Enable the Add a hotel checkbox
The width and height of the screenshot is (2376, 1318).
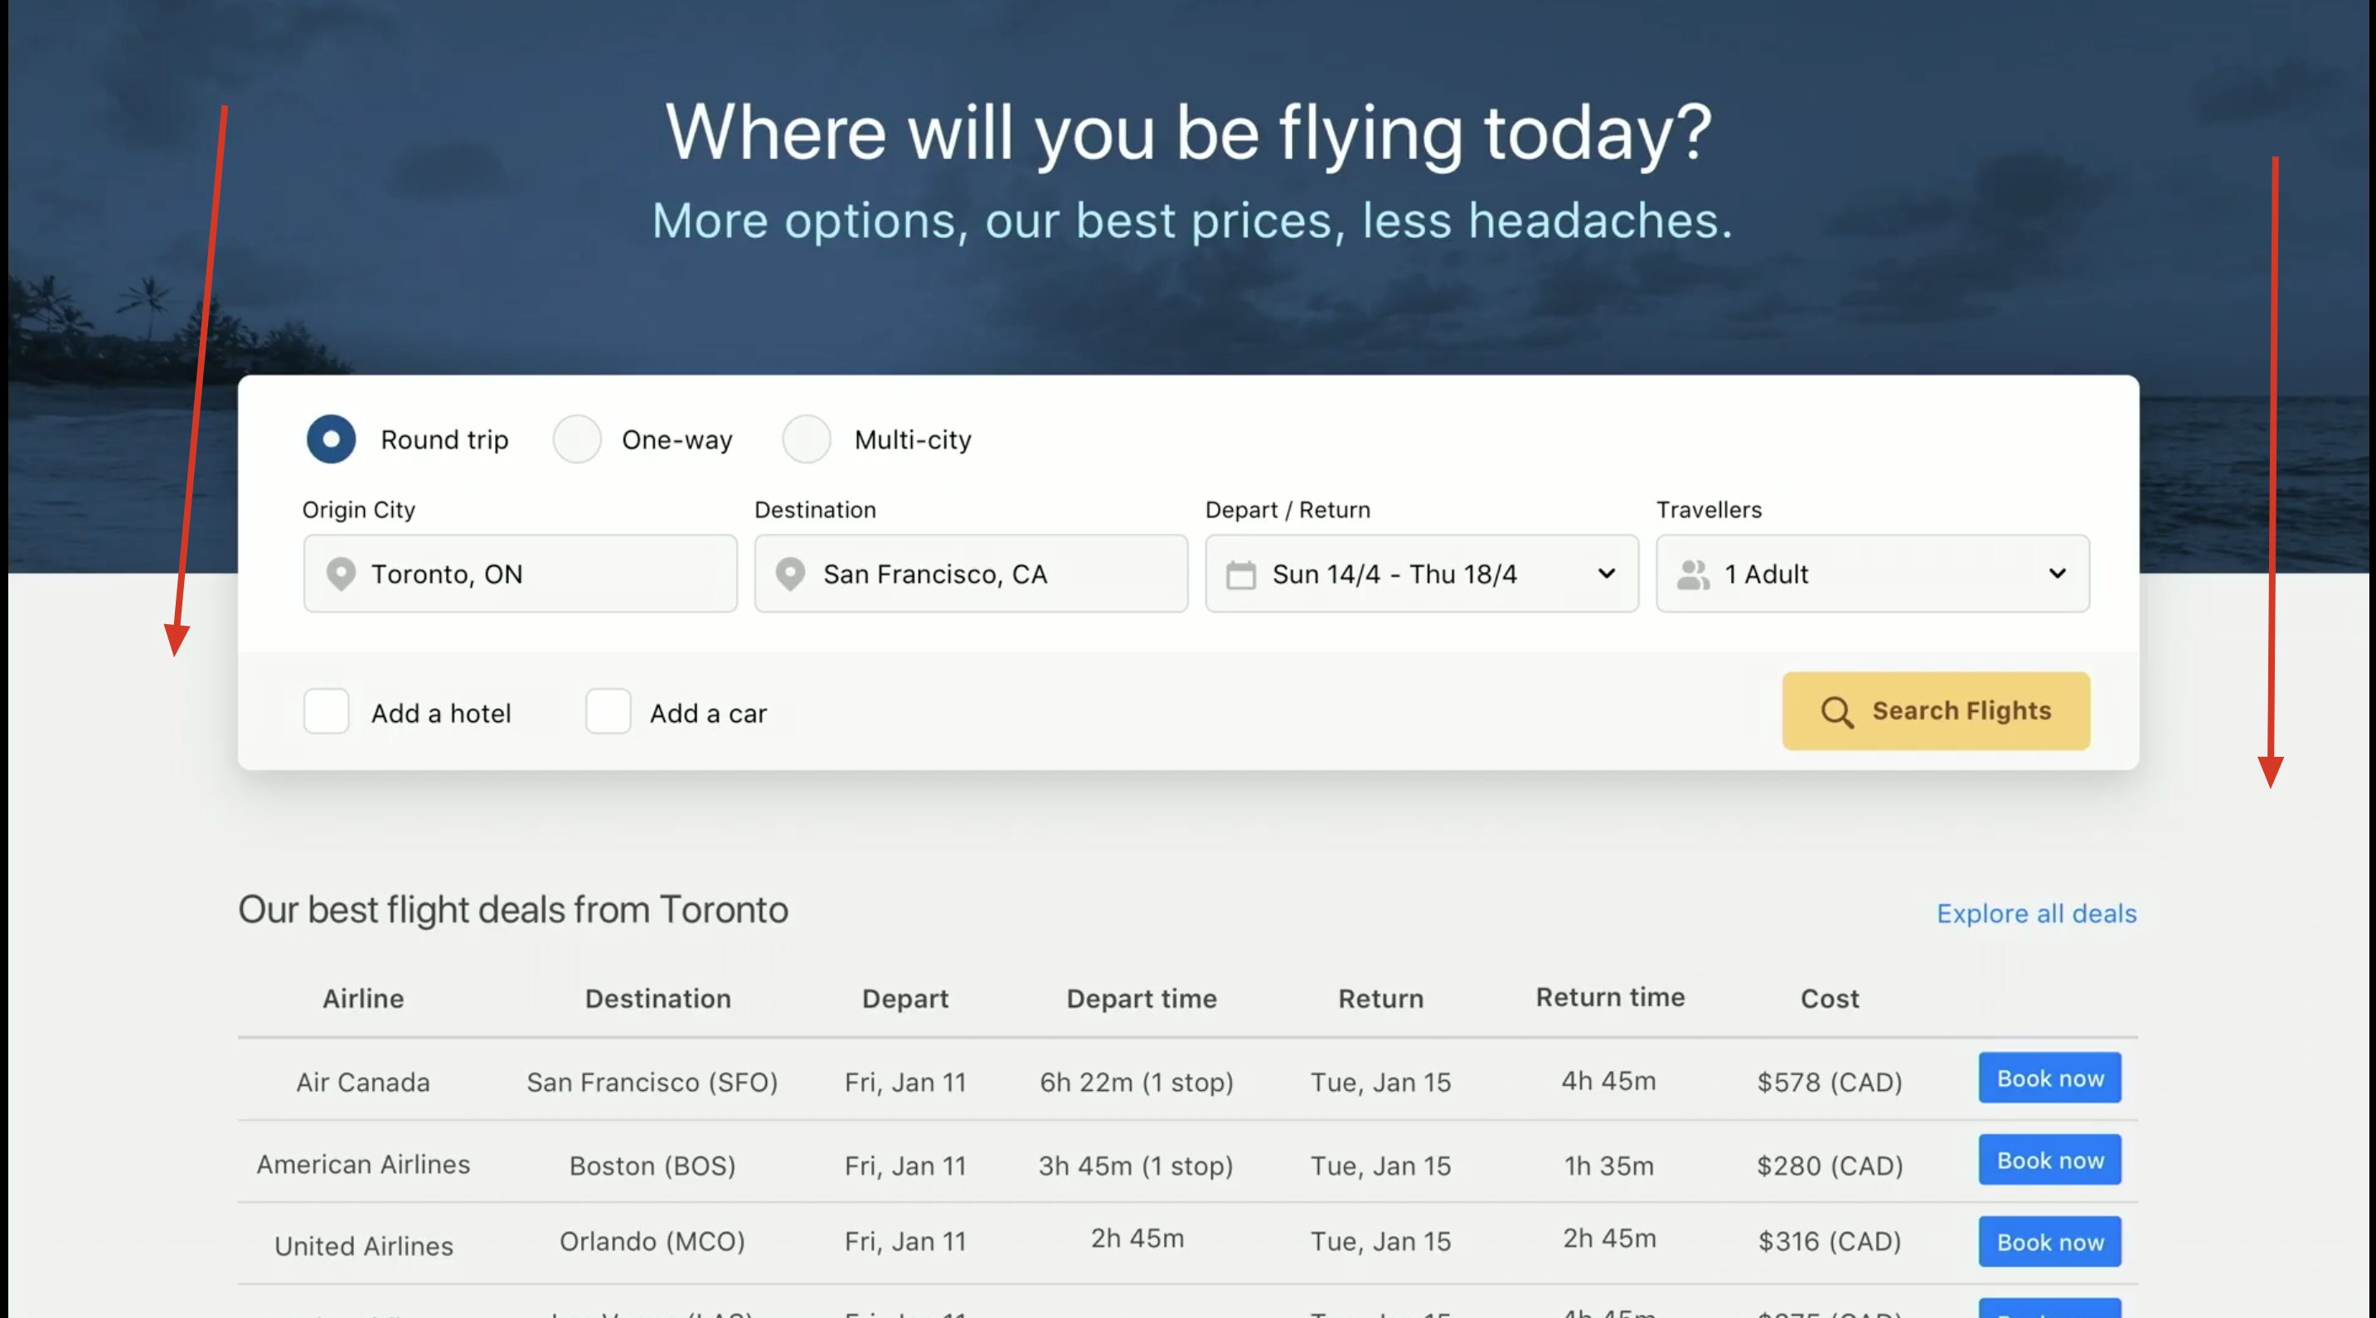327,712
